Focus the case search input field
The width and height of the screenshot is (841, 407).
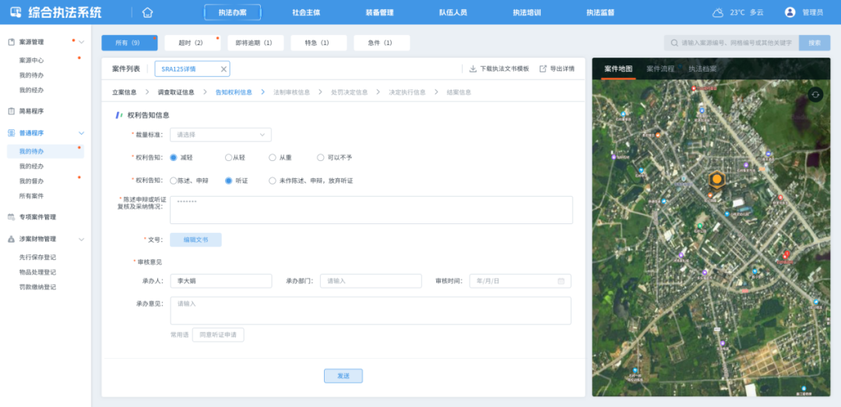[731, 43]
